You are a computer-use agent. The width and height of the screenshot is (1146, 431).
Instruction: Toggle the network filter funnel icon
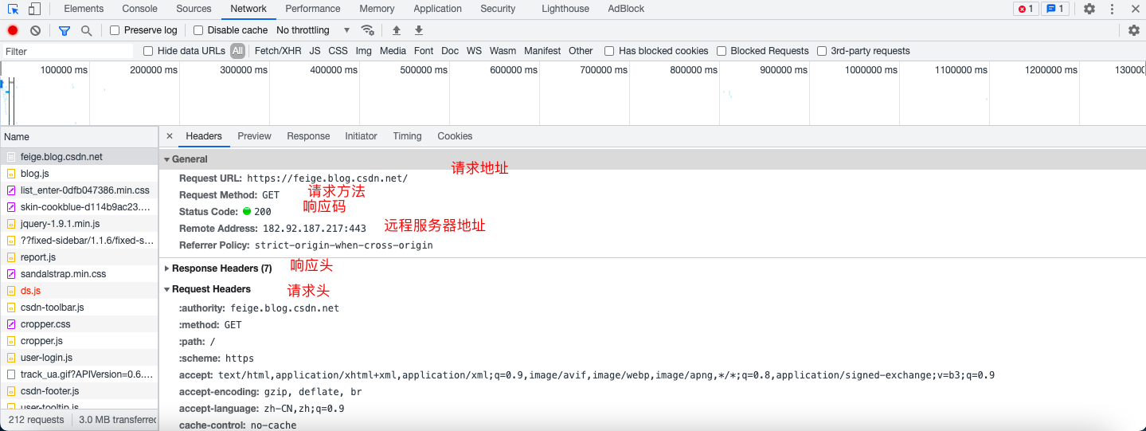click(x=65, y=30)
